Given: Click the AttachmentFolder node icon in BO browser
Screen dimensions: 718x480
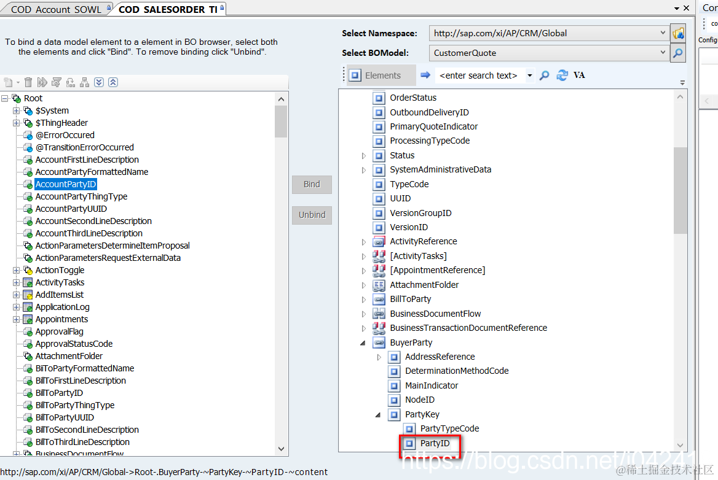Looking at the screenshot, I should [x=379, y=285].
